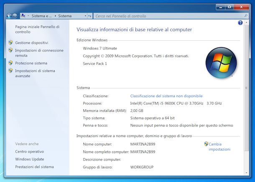Open Protezione sistema link
This screenshot has width=255, height=182.
click(x=31, y=63)
